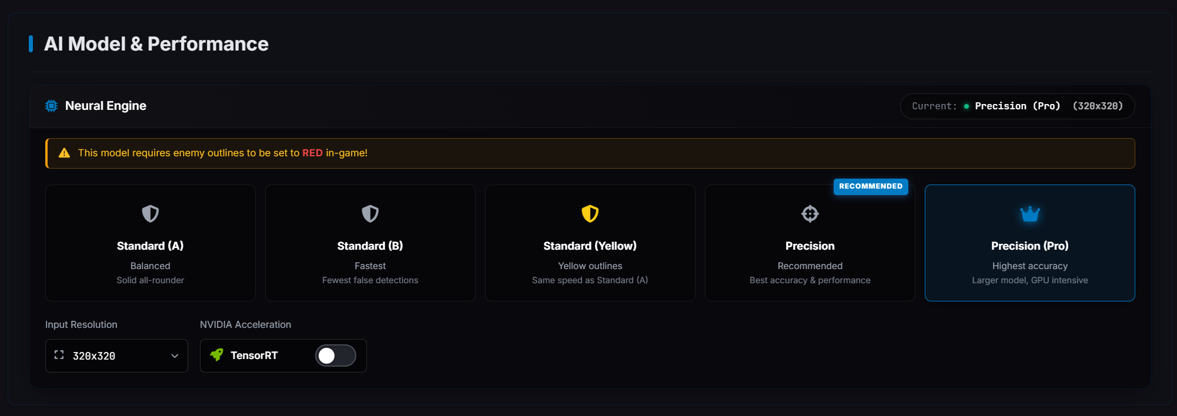The height and width of the screenshot is (416, 1177).
Task: Open the Input Resolution 320x320 dropdown
Action: coord(116,355)
